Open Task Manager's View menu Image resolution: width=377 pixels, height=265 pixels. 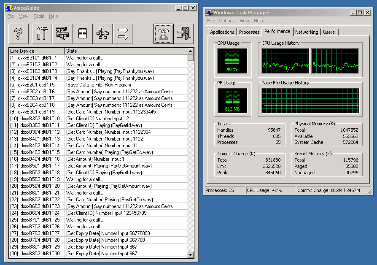point(244,21)
